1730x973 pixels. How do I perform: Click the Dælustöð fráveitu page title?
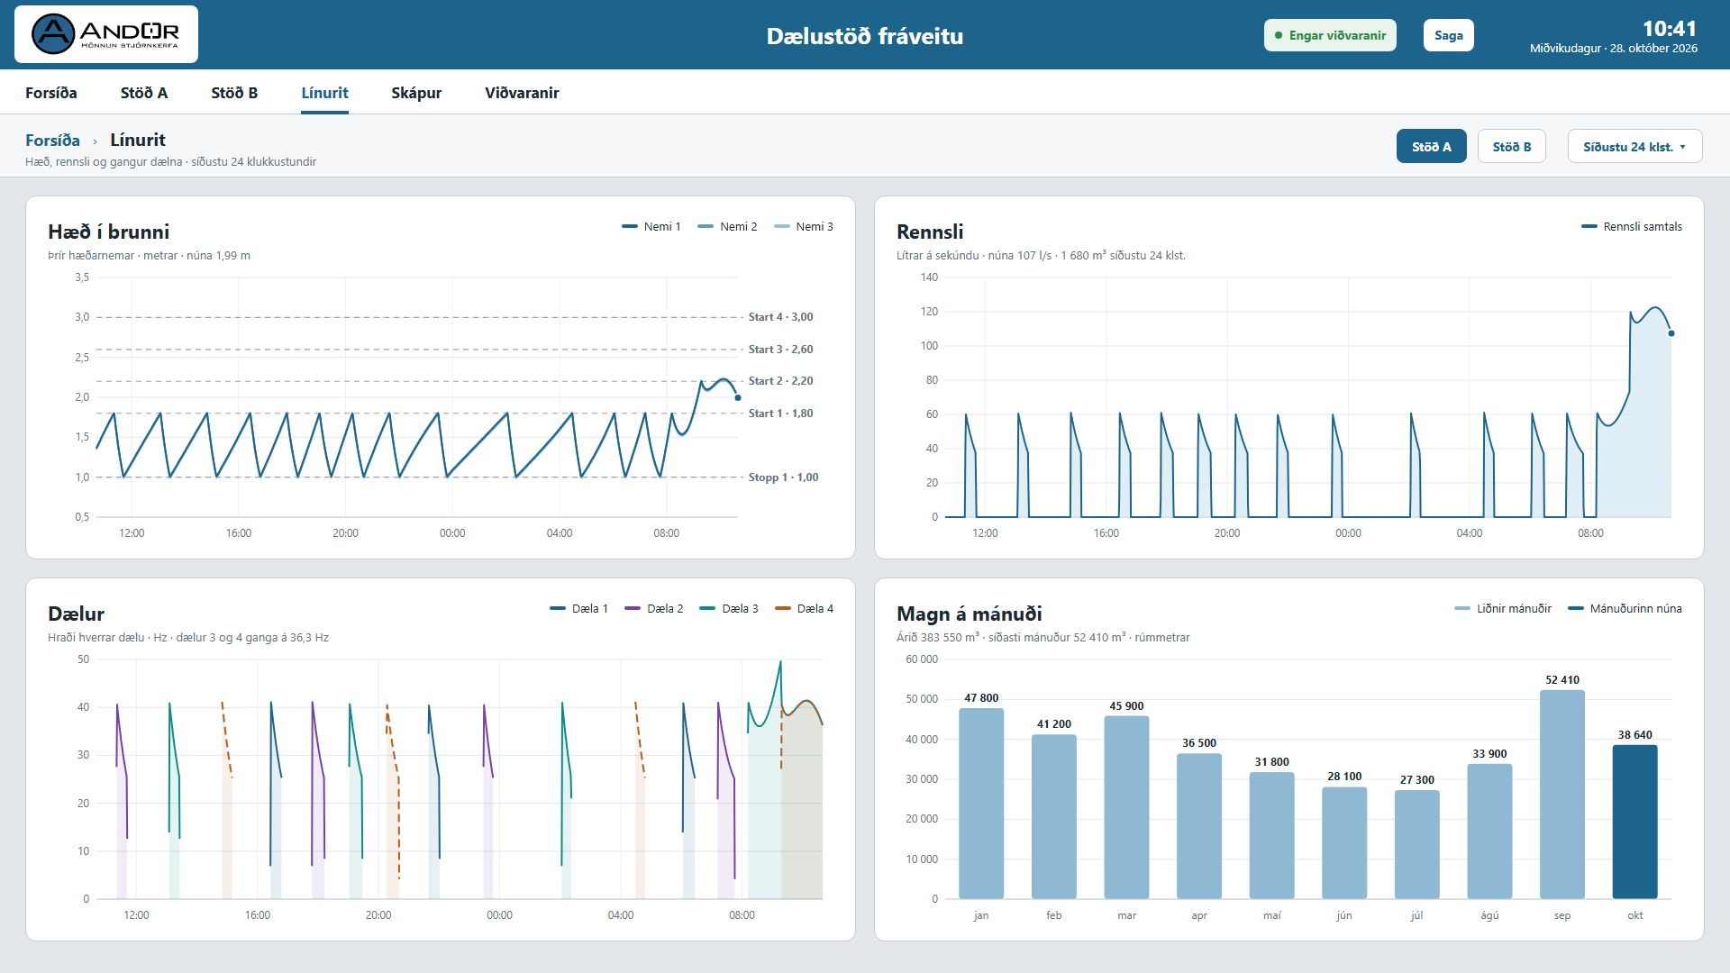865,36
